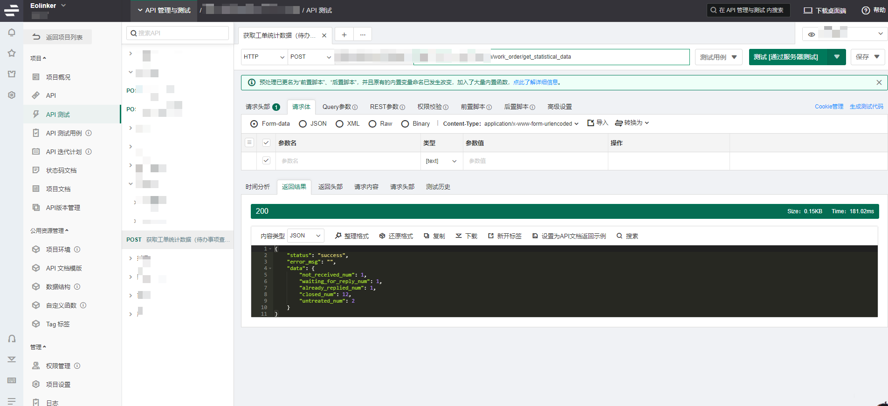888x406 pixels.
Task: Switch to the 返回头部 tab
Action: click(330, 187)
